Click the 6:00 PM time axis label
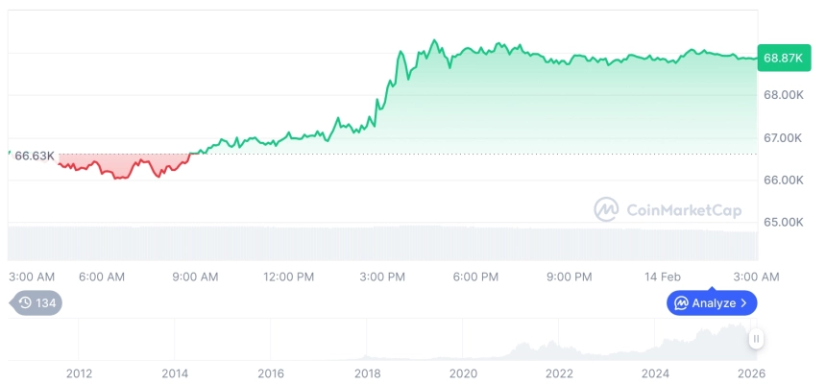 click(475, 277)
